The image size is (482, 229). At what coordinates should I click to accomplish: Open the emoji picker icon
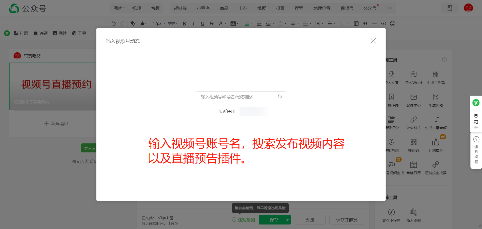point(393,24)
